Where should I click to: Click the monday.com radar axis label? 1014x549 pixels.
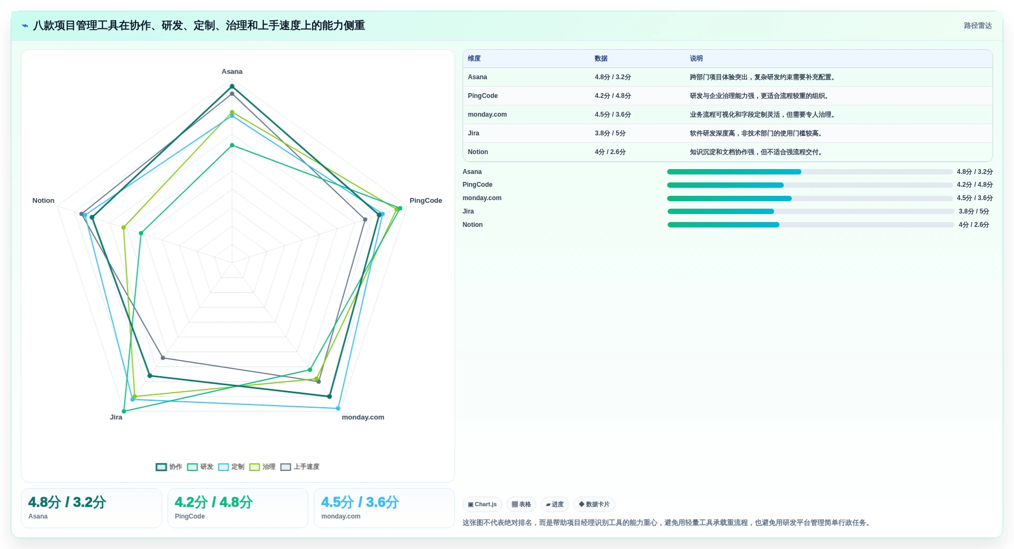(363, 417)
